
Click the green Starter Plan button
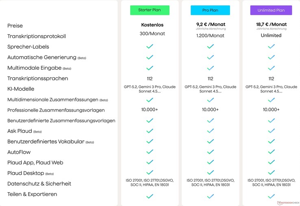click(x=150, y=10)
